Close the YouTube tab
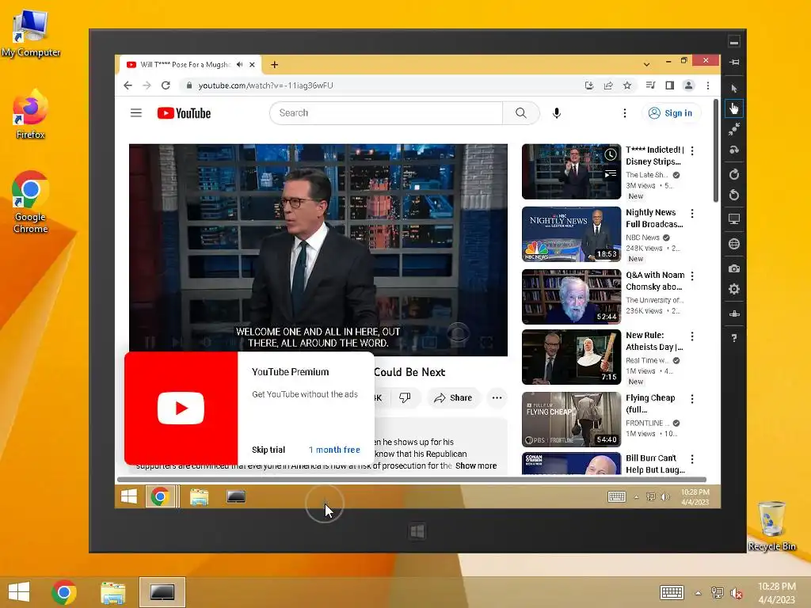 click(x=252, y=65)
